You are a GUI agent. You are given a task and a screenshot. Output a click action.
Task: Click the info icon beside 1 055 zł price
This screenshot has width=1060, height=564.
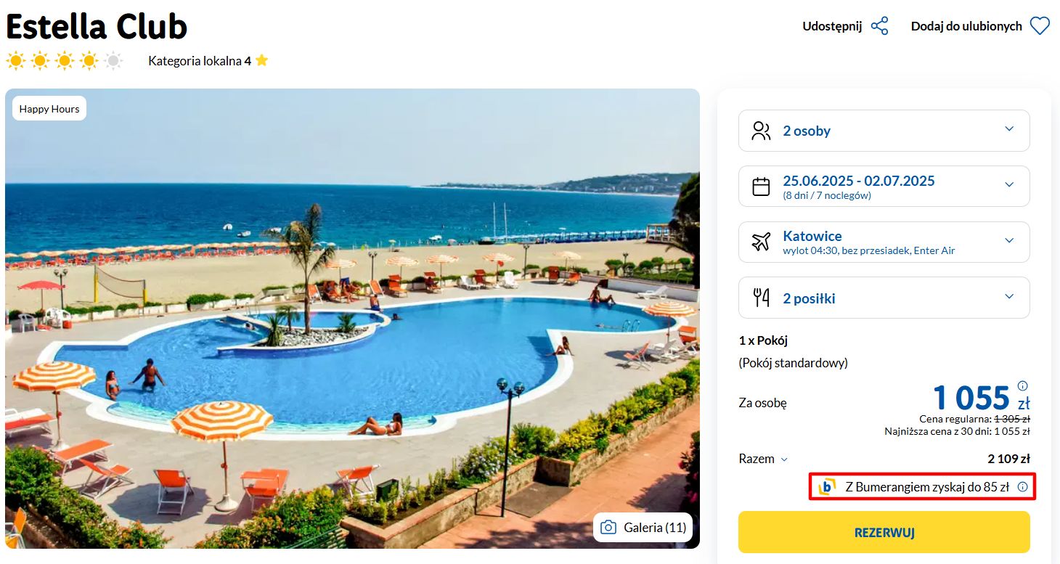1023,385
